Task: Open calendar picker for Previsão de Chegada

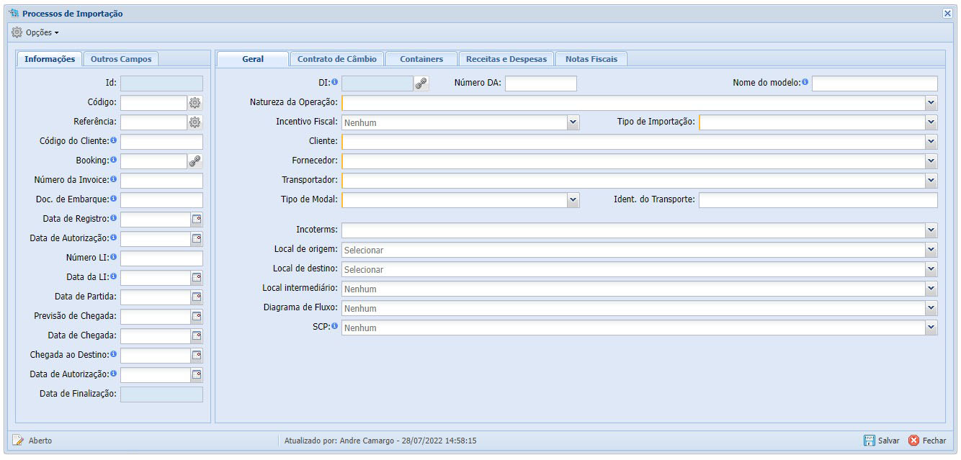Action: pos(197,317)
